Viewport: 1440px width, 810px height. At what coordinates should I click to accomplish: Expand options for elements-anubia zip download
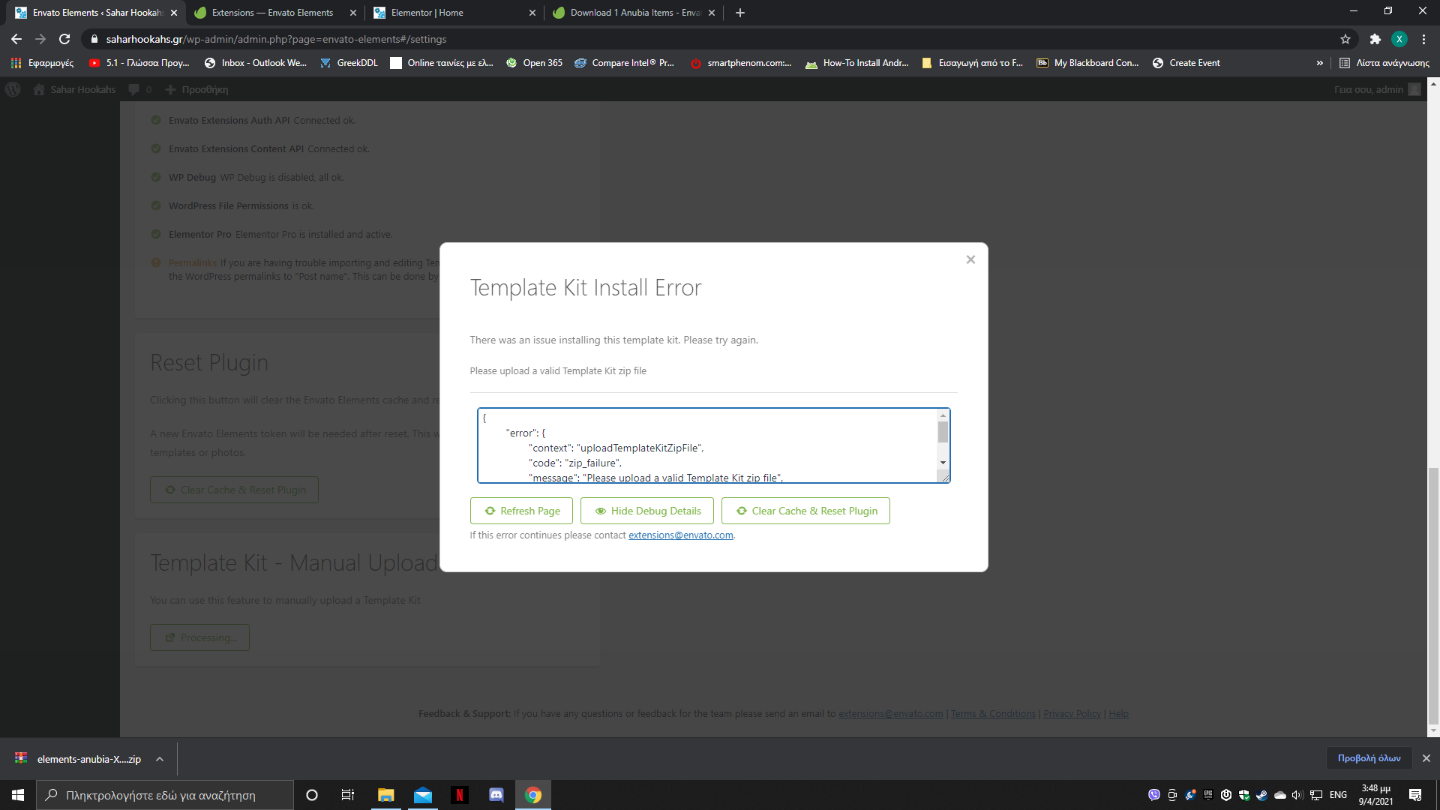pyautogui.click(x=160, y=759)
